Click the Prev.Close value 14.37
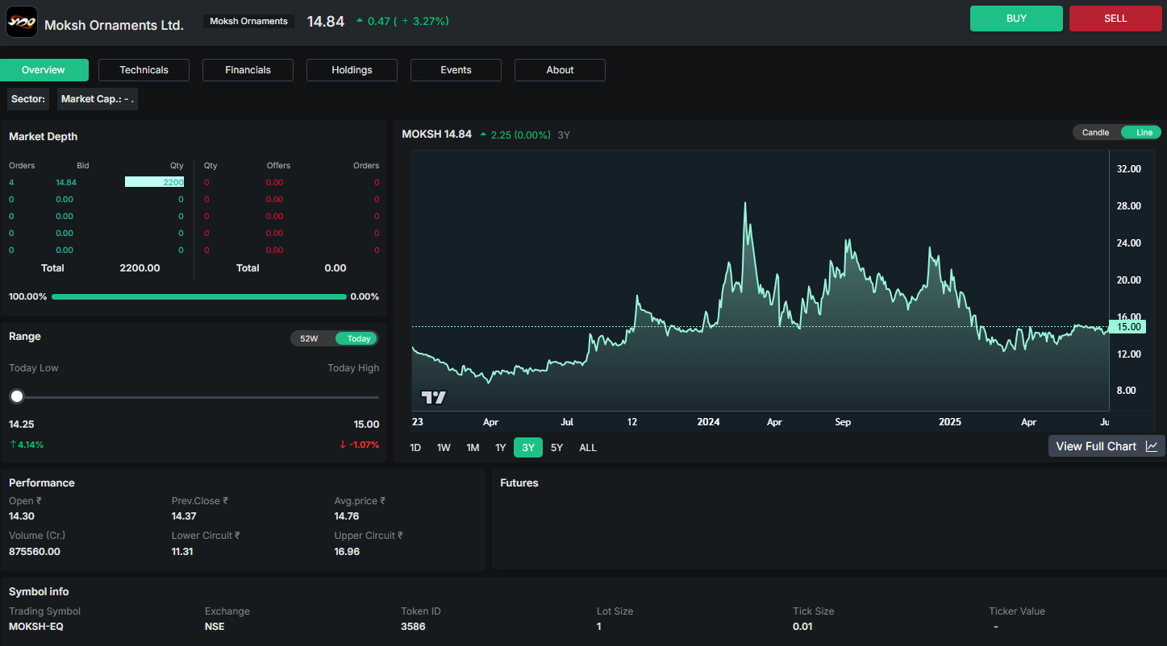This screenshot has height=646, width=1167. 184,516
